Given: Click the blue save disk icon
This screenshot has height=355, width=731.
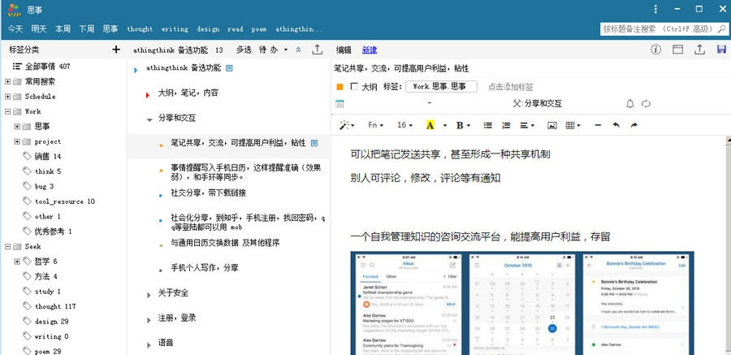Looking at the screenshot, I should 721,50.
